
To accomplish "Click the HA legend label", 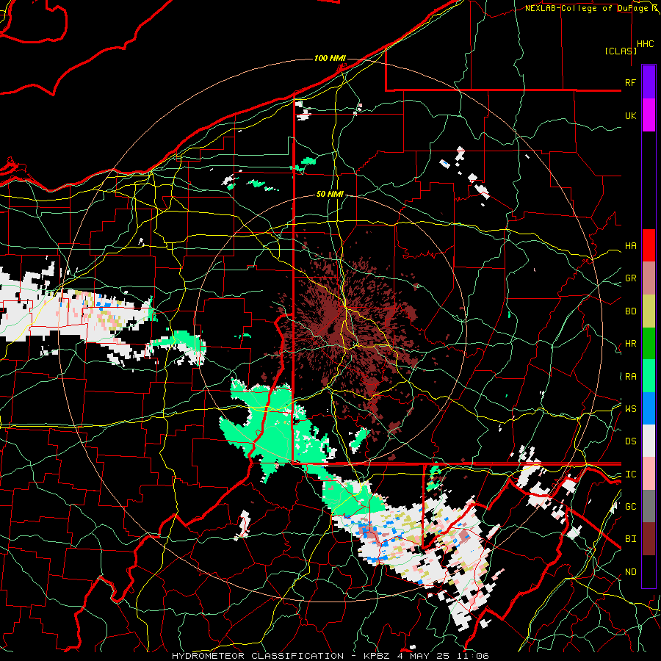I will point(630,246).
